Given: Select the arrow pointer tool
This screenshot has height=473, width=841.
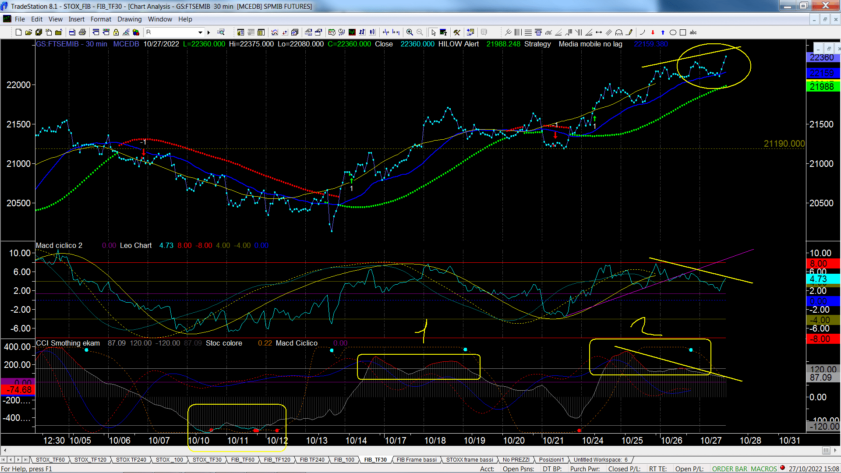Looking at the screenshot, I should click(x=433, y=32).
